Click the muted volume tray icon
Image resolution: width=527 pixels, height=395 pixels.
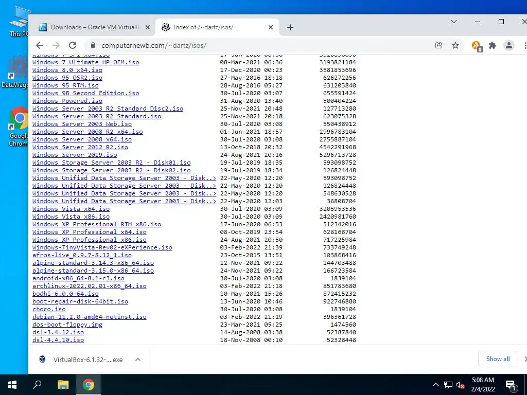[x=461, y=385]
